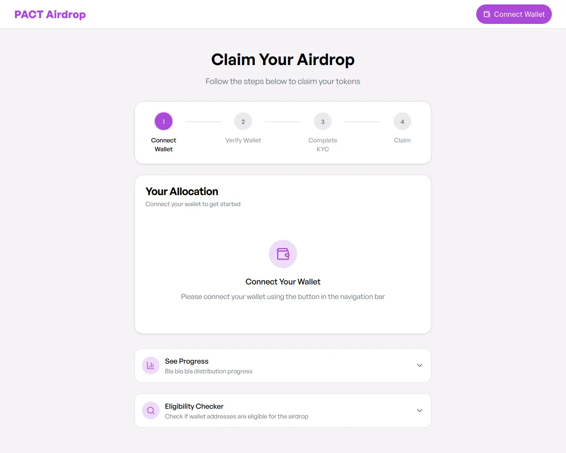Select step 3 Complete KYC circle
Viewport: 566px width, 453px height.
pos(323,122)
